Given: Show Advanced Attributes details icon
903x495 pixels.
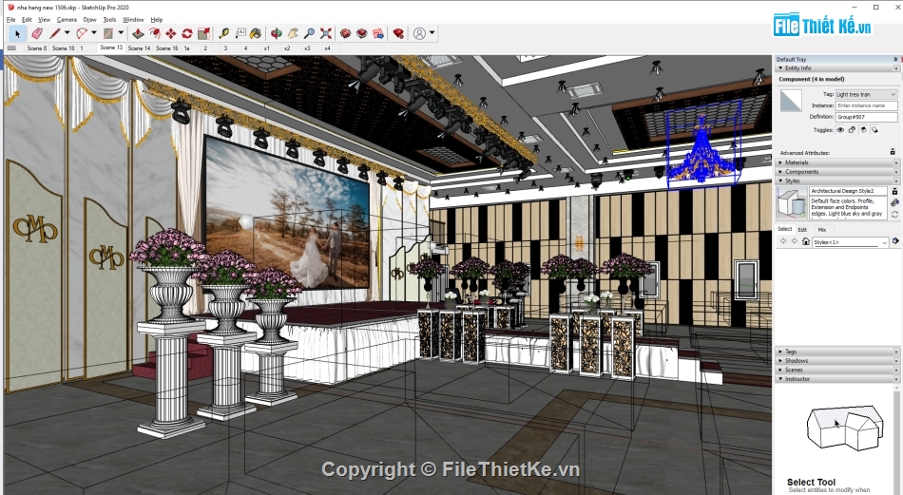Looking at the screenshot, I should point(893,152).
